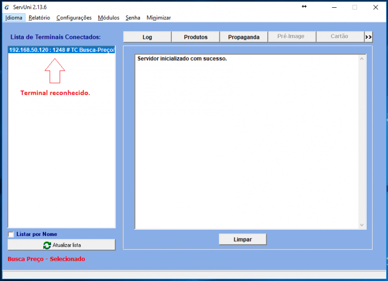
Task: Switch to the Propaganda tab
Action: [243, 36]
